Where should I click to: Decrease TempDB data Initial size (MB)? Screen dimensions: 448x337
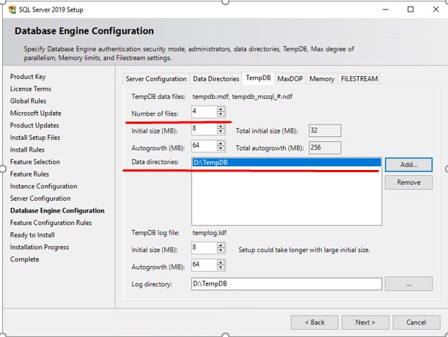click(221, 132)
